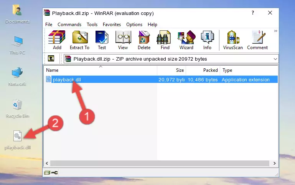
Task: Go up one folder level
Action: coord(51,58)
